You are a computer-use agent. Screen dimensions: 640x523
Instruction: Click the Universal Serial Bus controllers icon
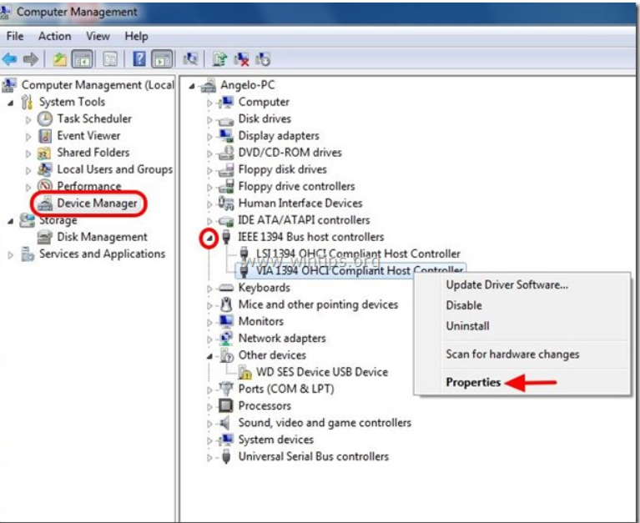226,456
